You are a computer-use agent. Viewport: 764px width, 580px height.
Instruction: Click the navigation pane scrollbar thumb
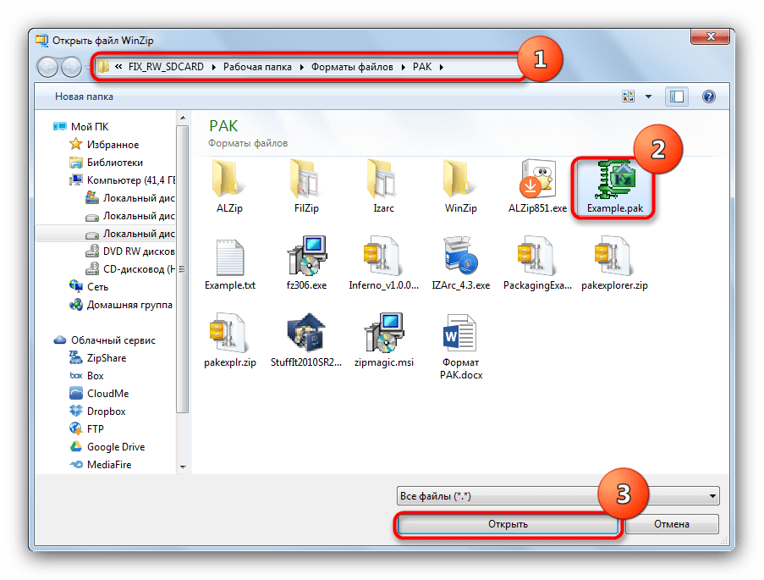[183, 269]
